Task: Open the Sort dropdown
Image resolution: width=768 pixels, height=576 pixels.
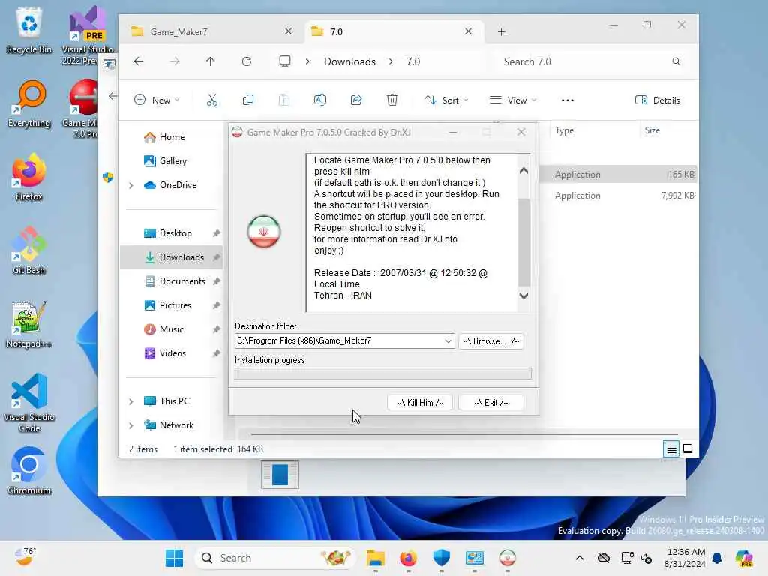Action: pos(446,100)
